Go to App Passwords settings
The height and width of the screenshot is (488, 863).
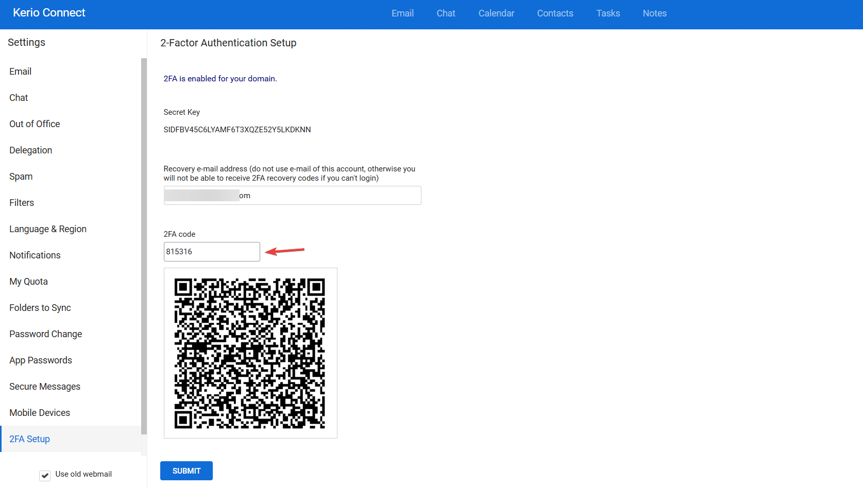click(x=41, y=360)
